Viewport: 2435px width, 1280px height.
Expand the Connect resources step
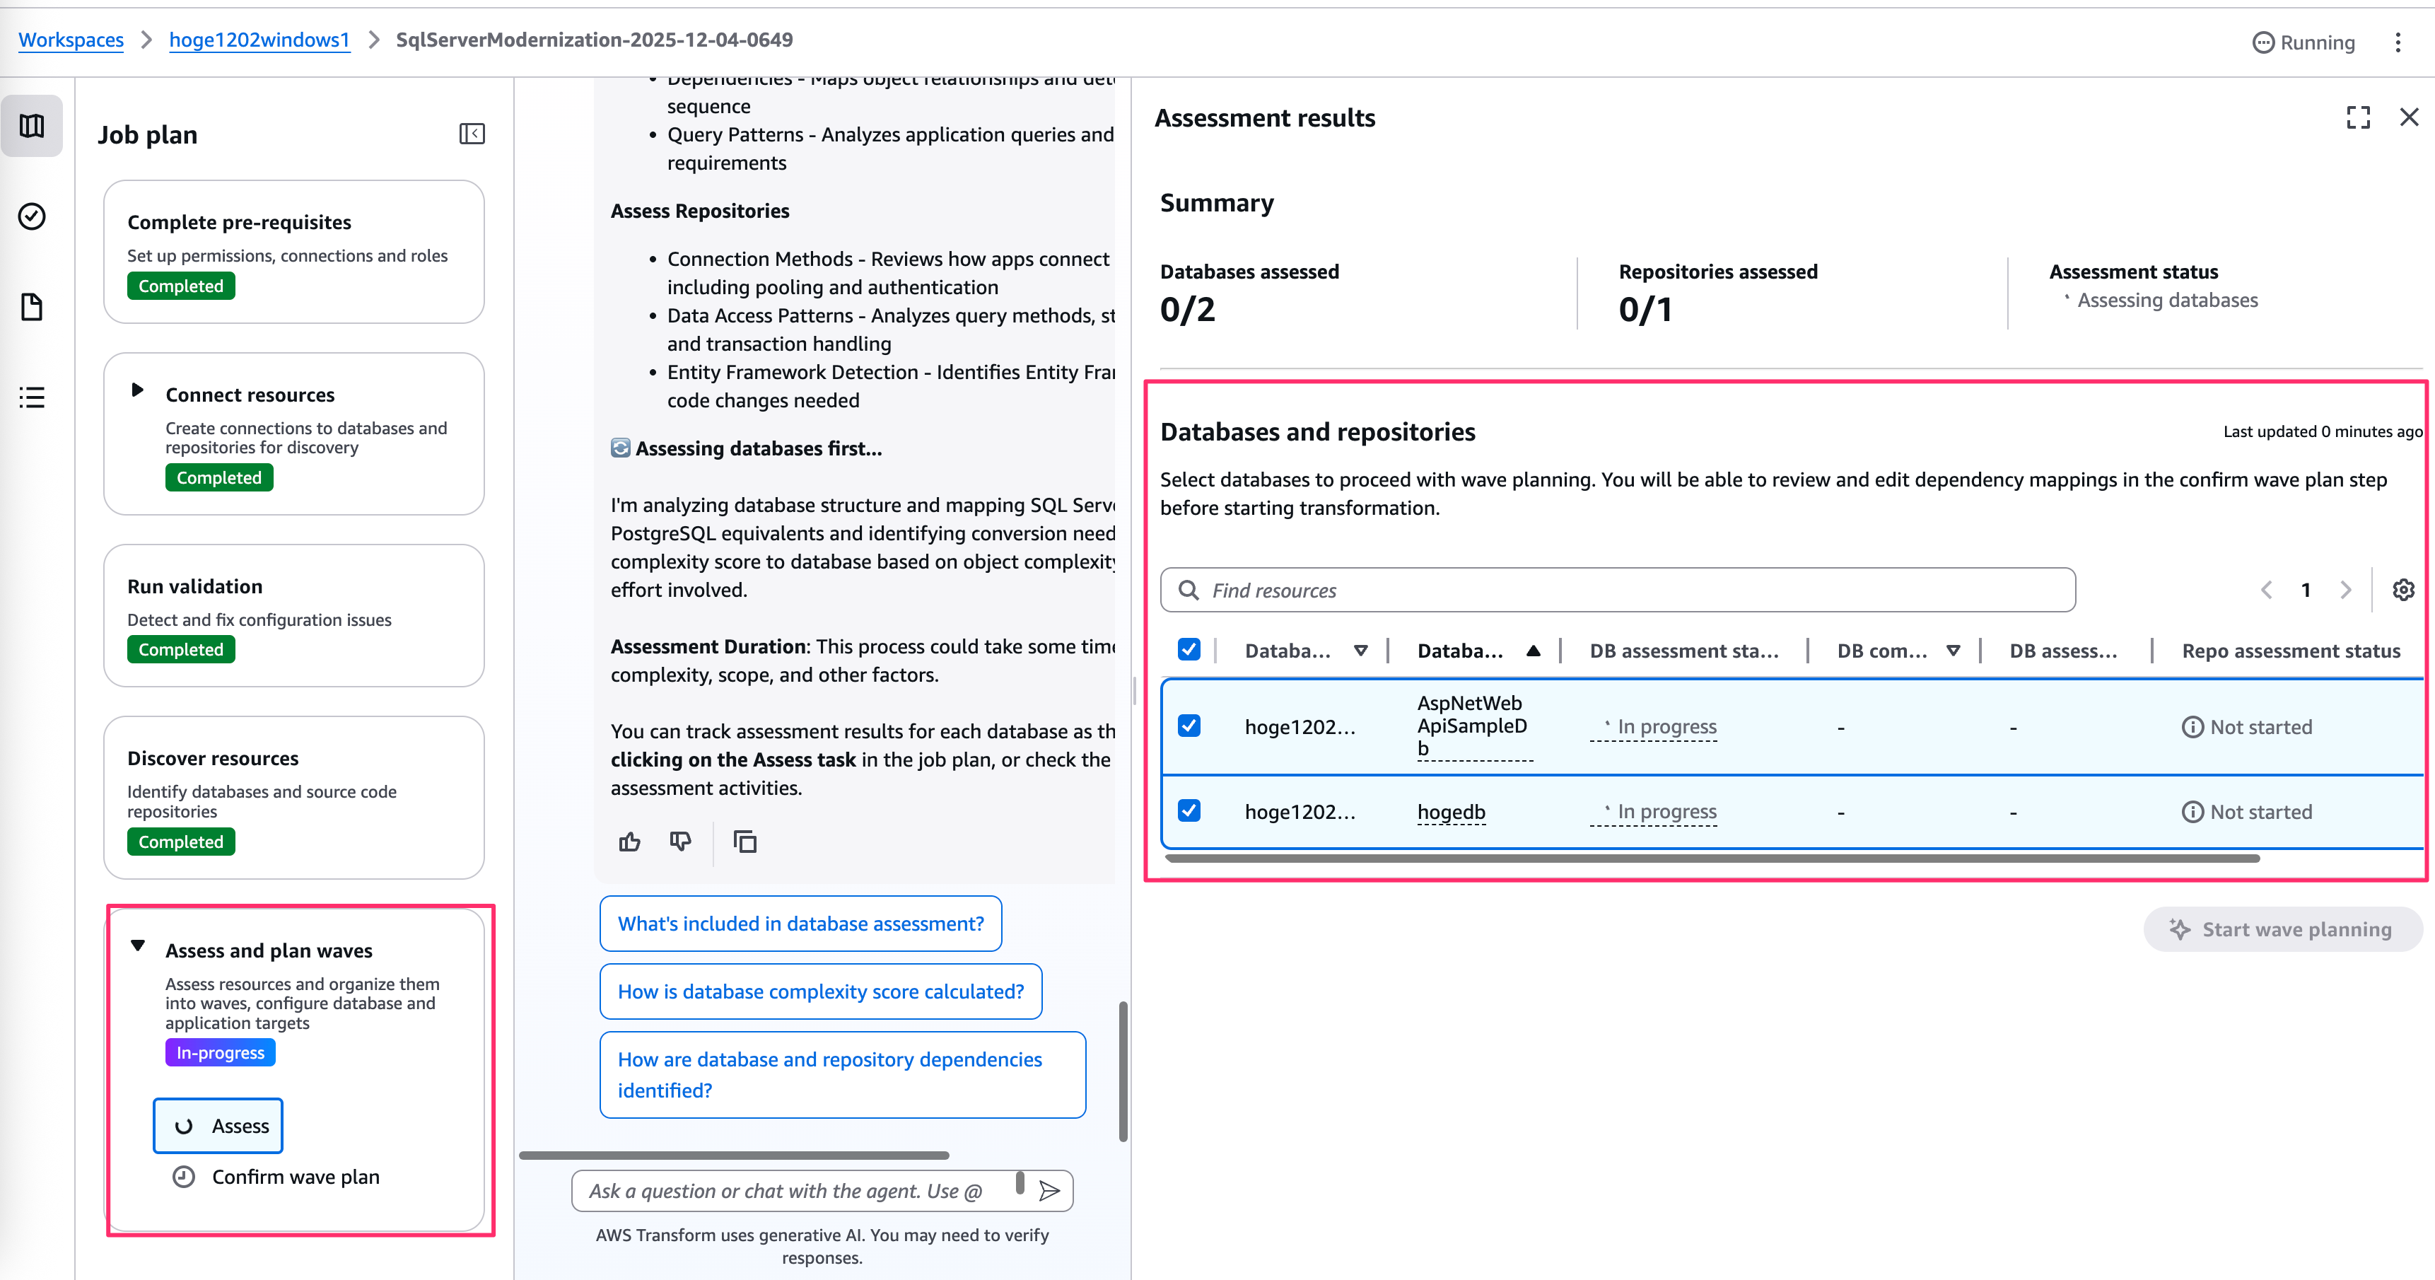(138, 390)
